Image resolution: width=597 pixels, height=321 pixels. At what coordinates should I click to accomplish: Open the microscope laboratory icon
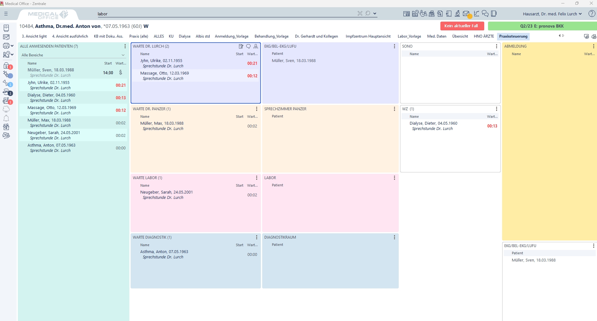click(457, 13)
